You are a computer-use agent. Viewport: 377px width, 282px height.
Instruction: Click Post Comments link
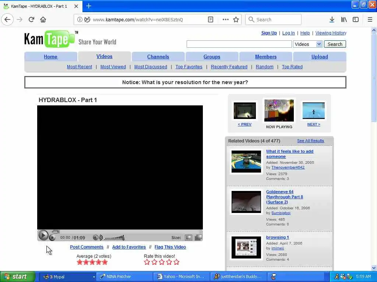click(87, 247)
